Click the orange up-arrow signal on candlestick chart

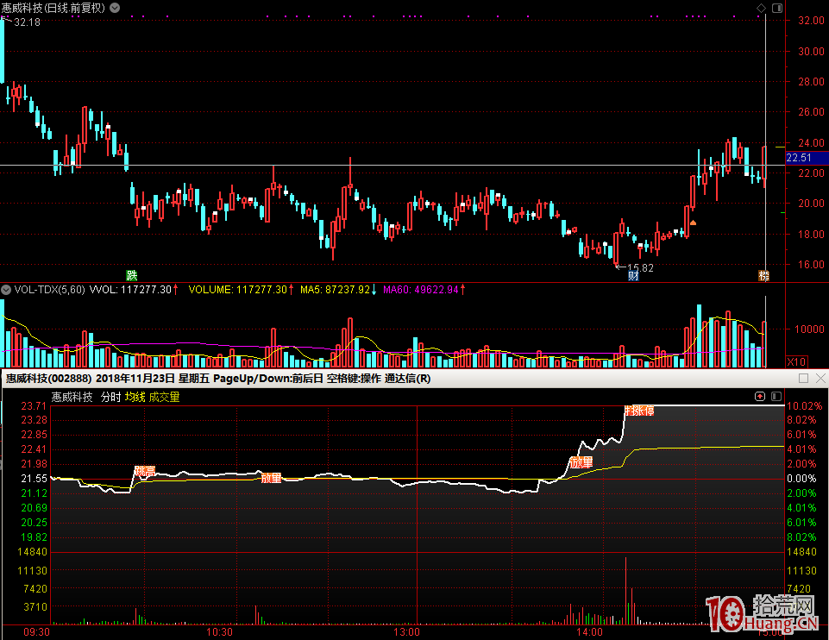[x=693, y=223]
